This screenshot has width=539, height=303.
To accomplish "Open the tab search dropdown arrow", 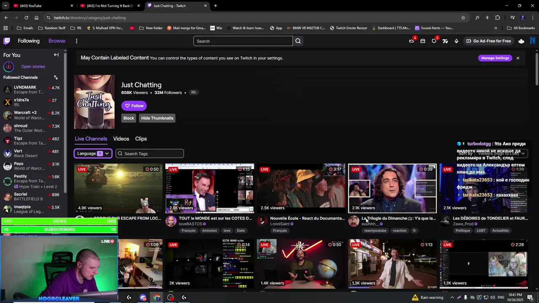I will tap(5, 6).
